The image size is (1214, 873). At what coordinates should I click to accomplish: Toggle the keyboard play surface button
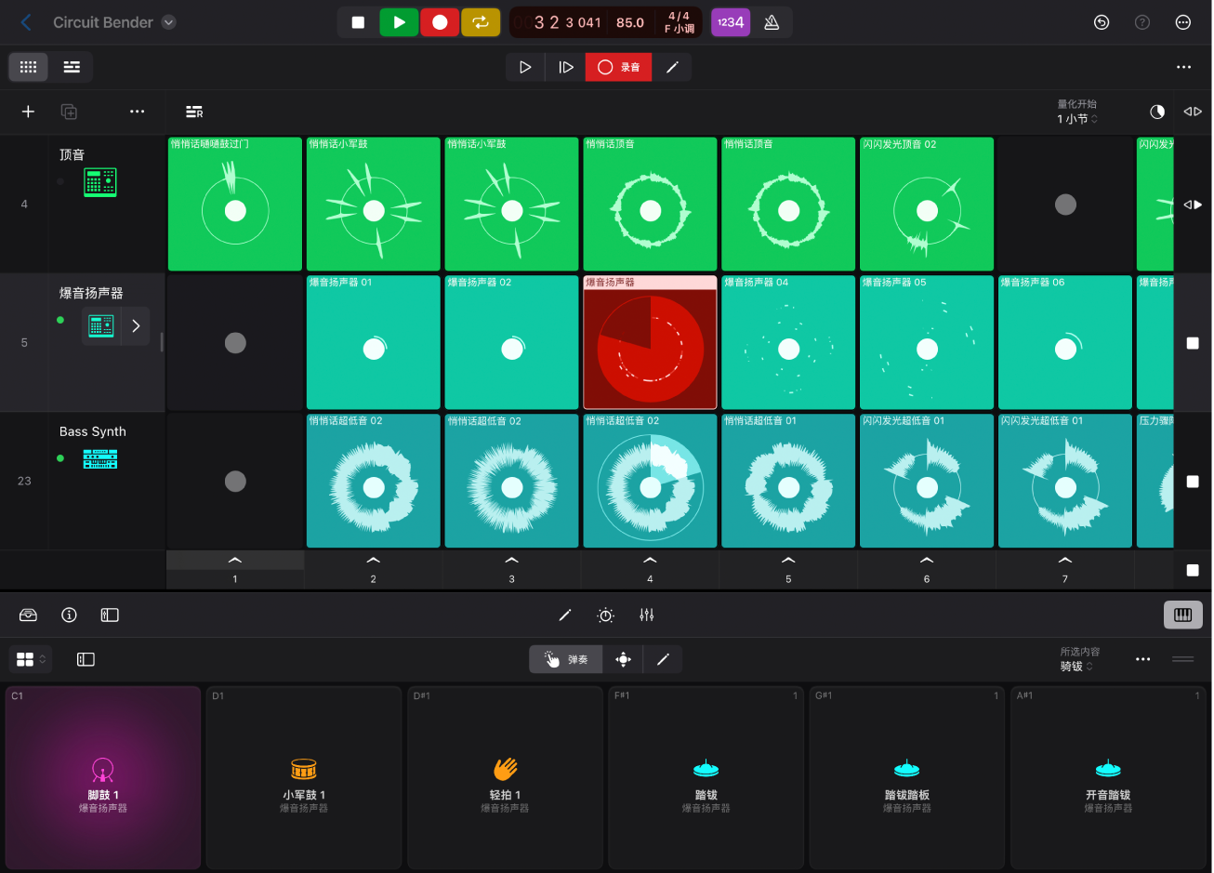(1183, 615)
